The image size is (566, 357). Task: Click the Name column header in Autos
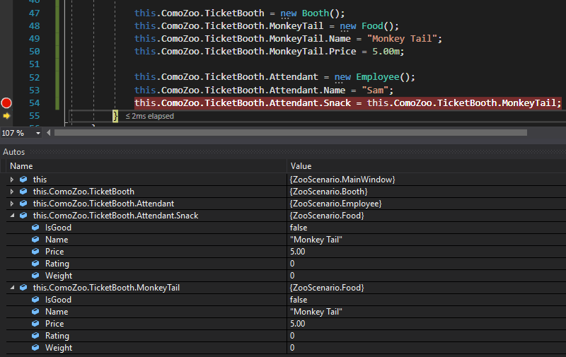click(x=21, y=166)
